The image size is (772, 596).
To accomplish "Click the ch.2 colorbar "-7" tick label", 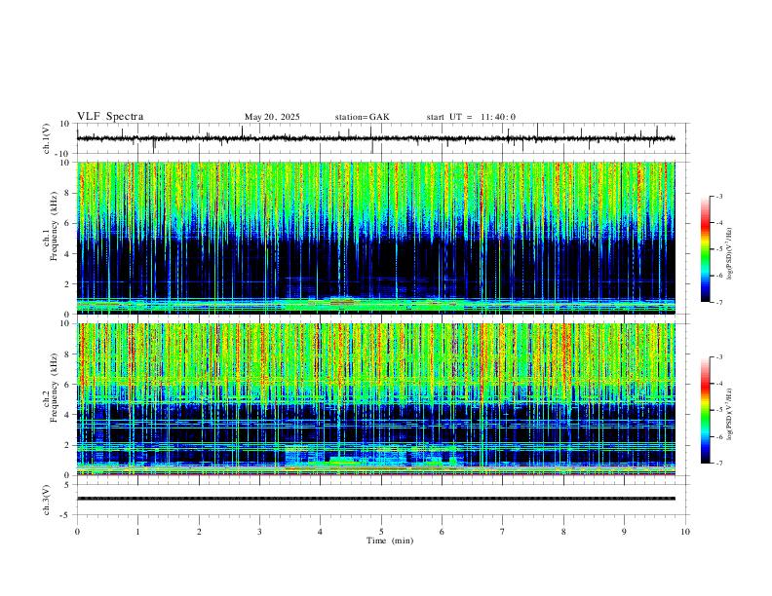I will pyautogui.click(x=718, y=464).
